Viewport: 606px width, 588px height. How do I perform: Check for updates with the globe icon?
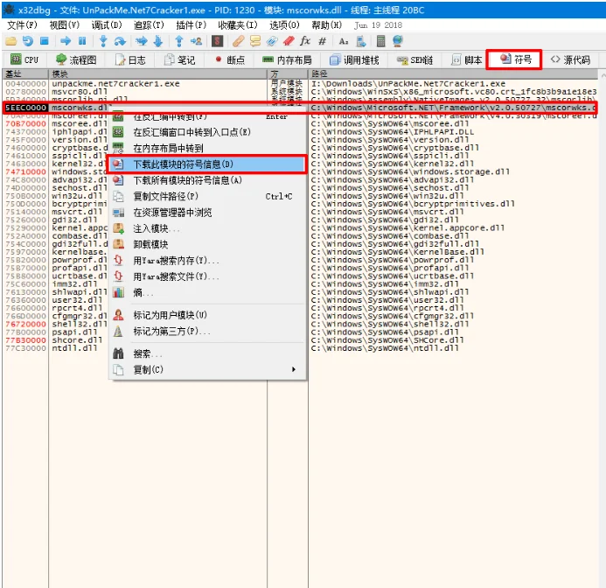398,40
